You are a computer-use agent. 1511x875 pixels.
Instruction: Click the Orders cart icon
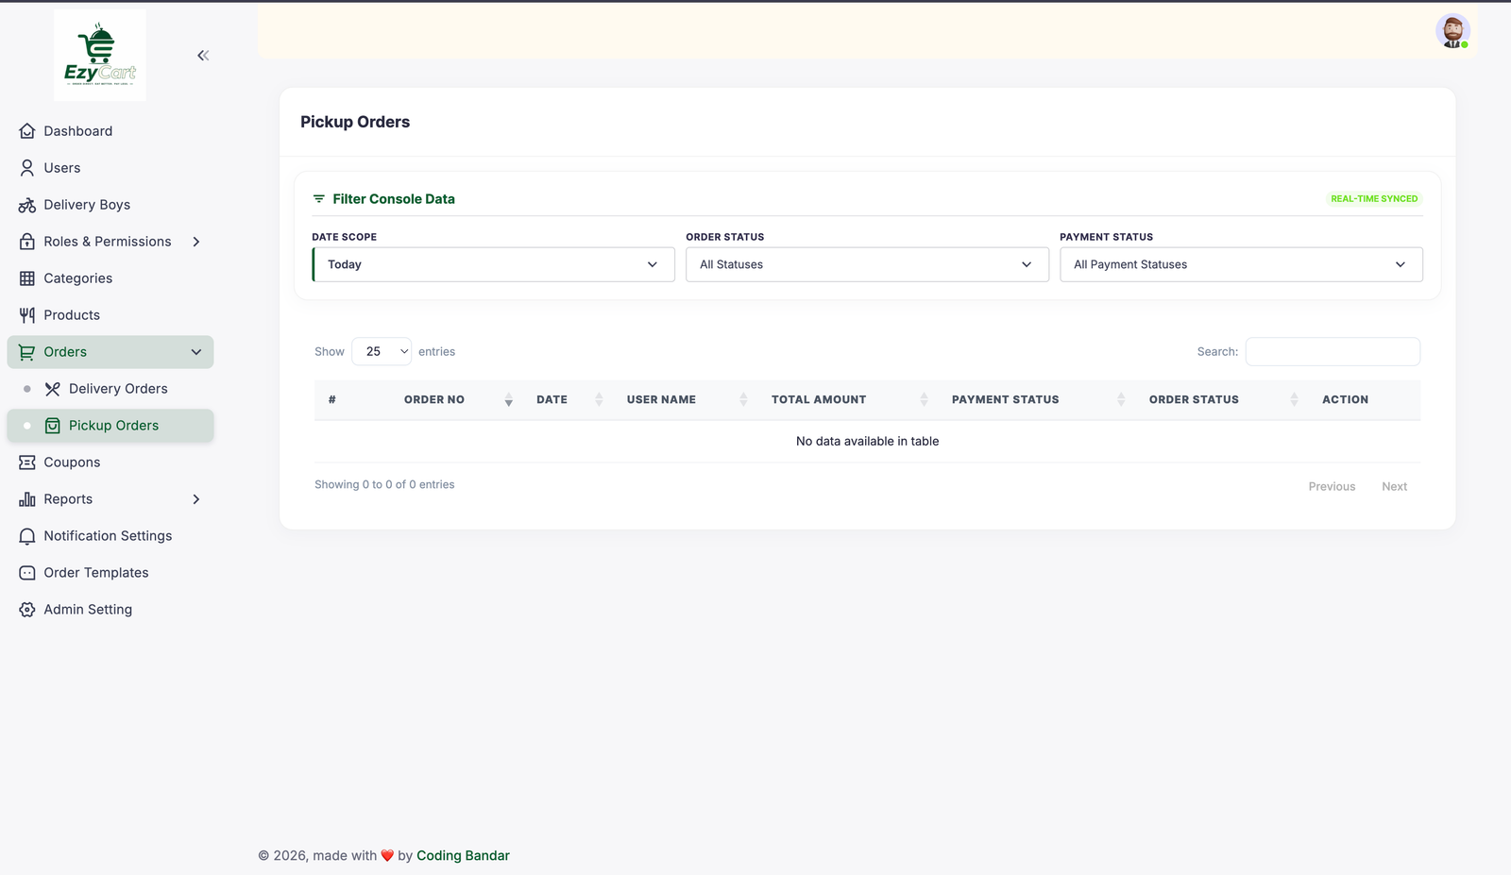click(27, 352)
